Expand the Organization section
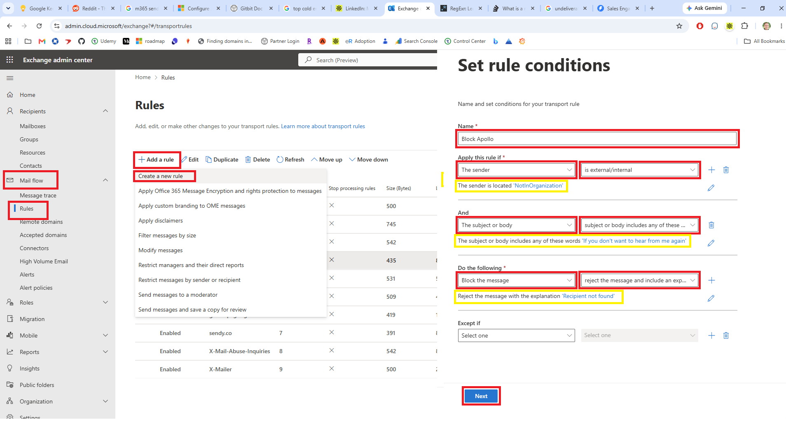This screenshot has height=422, width=786. 105,401
